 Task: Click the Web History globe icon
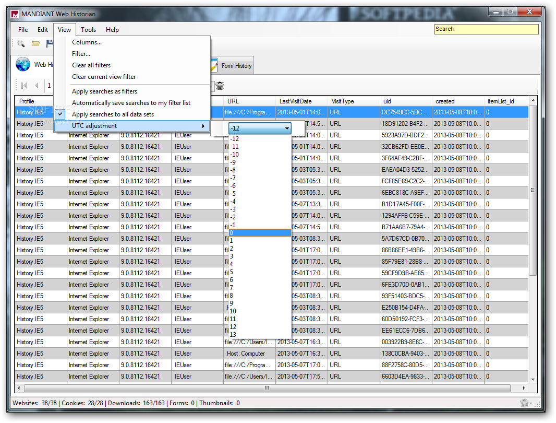point(23,64)
